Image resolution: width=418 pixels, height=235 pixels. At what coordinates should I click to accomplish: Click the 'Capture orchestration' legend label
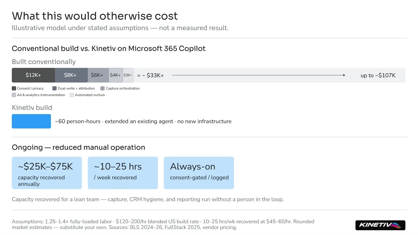tap(123, 88)
